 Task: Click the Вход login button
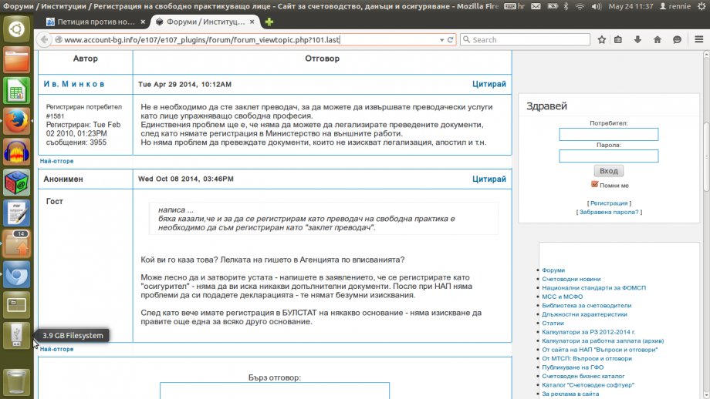pos(609,171)
